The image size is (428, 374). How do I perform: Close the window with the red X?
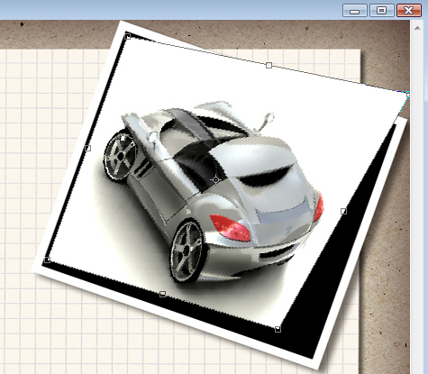pos(409,11)
